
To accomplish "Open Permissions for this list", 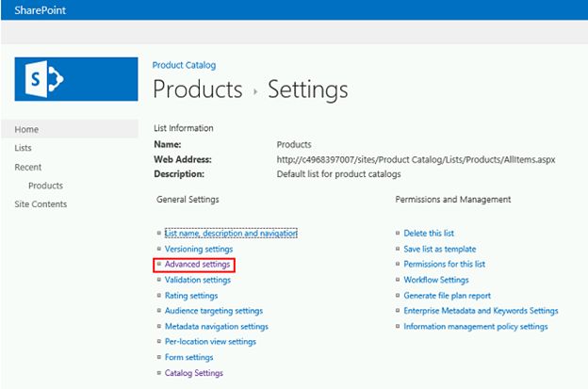I will pos(444,265).
